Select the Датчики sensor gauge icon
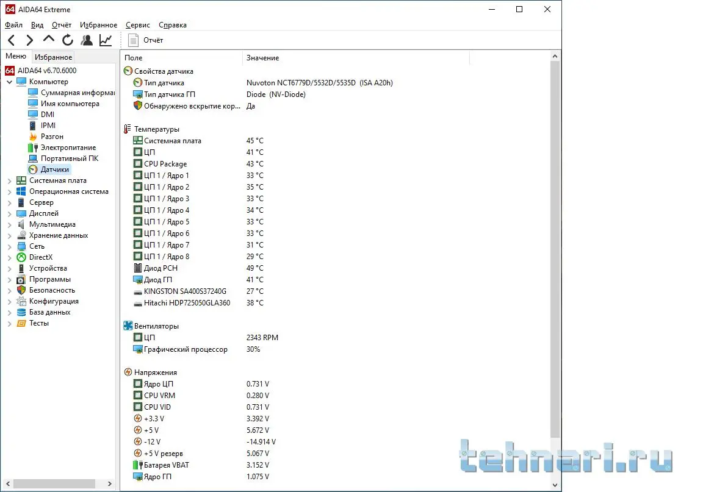Viewport: 703px width, 492px height. click(33, 169)
